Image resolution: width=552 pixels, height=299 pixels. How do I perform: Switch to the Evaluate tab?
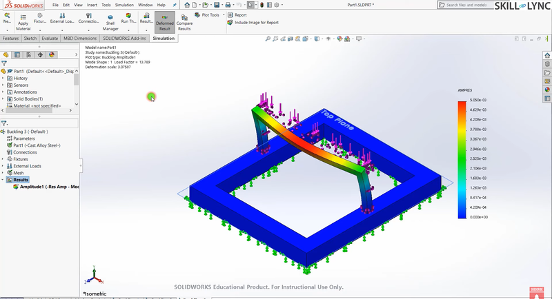(50, 39)
